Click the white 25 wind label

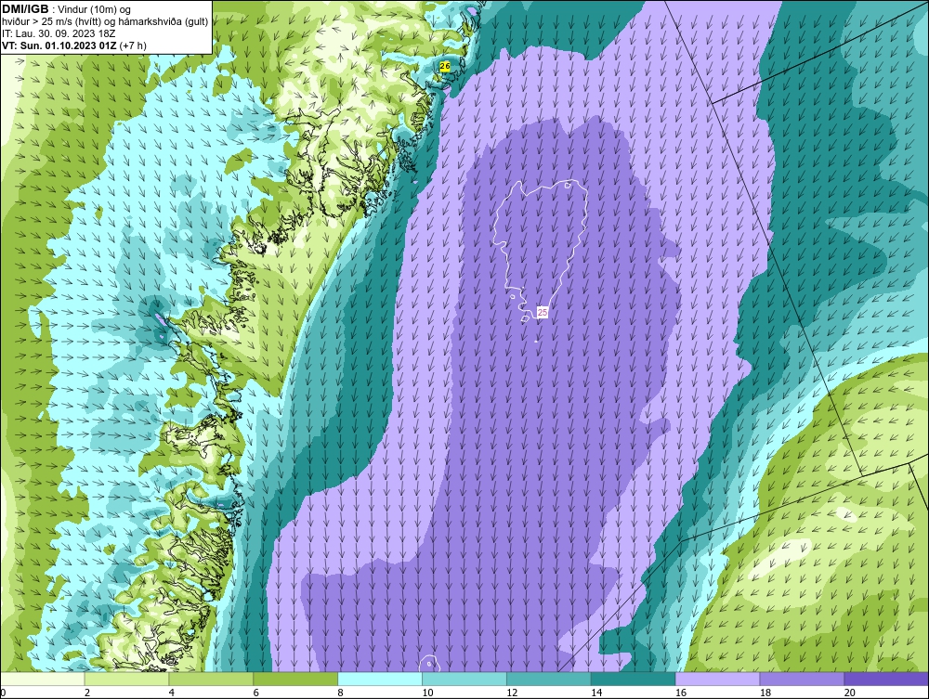[543, 312]
